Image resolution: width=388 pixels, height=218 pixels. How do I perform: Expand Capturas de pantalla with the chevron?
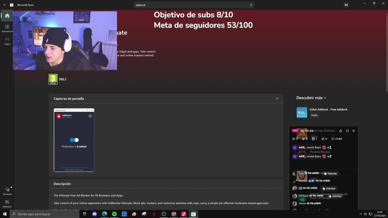coord(277,98)
